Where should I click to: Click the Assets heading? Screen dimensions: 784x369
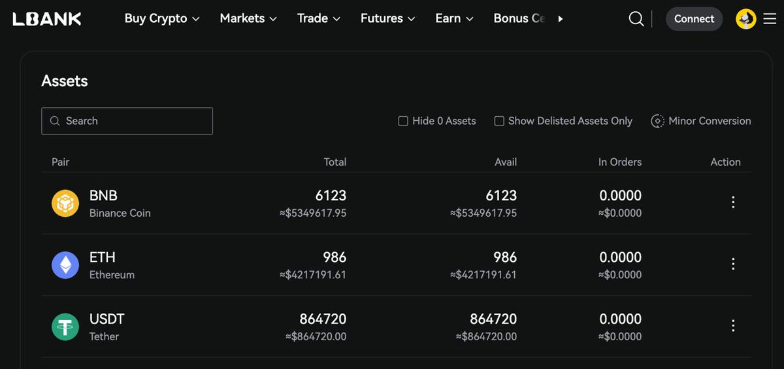pos(65,81)
